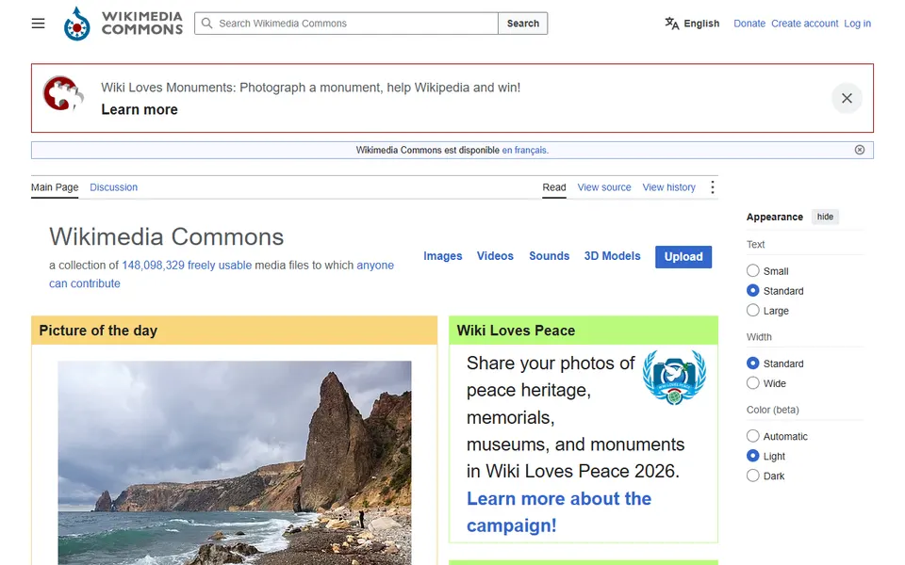Hide the Appearance panel
Viewport: 905px width, 565px height.
click(x=825, y=217)
